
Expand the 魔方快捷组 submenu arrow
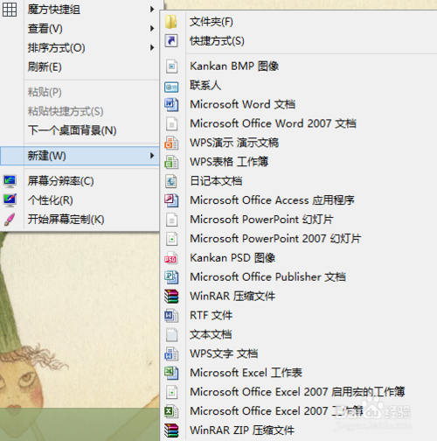coord(152,10)
